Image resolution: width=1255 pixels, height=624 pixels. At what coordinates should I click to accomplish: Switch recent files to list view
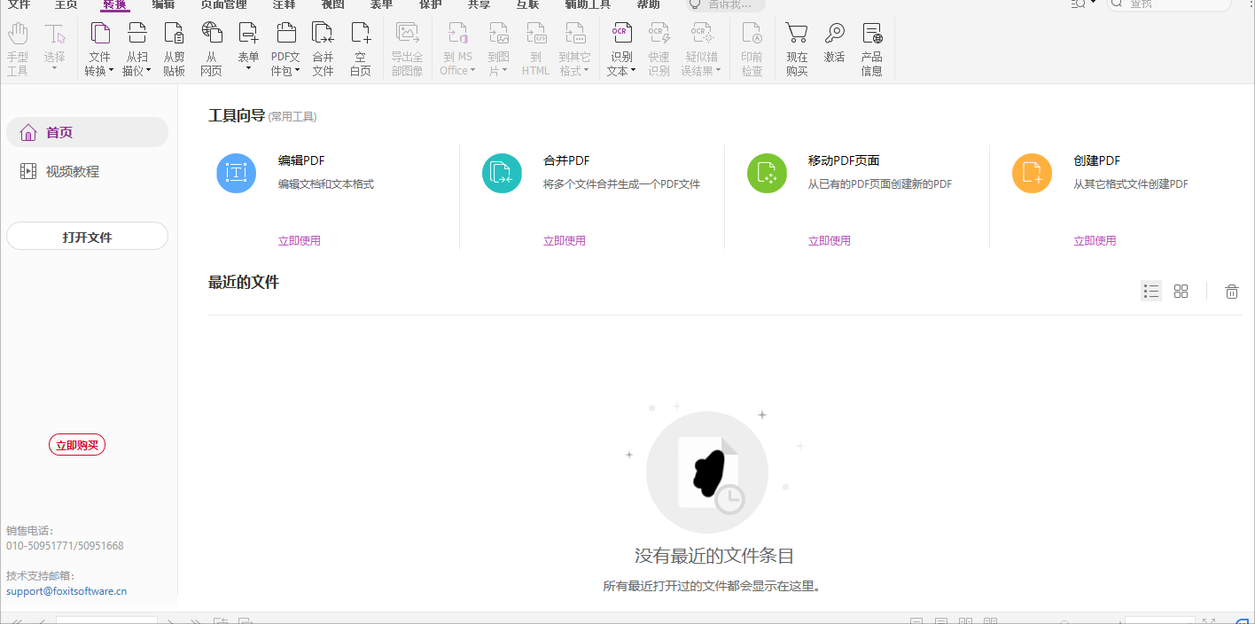(x=1150, y=291)
